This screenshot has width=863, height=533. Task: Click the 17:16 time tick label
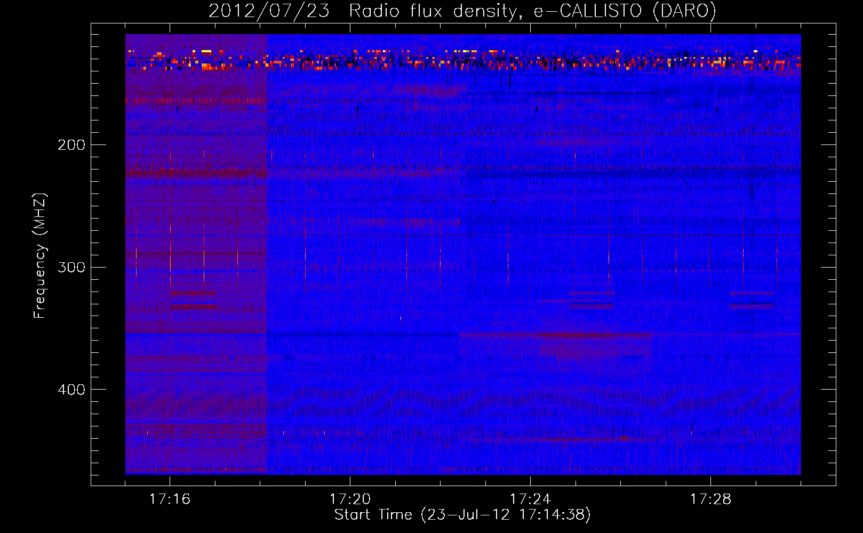[x=170, y=499]
